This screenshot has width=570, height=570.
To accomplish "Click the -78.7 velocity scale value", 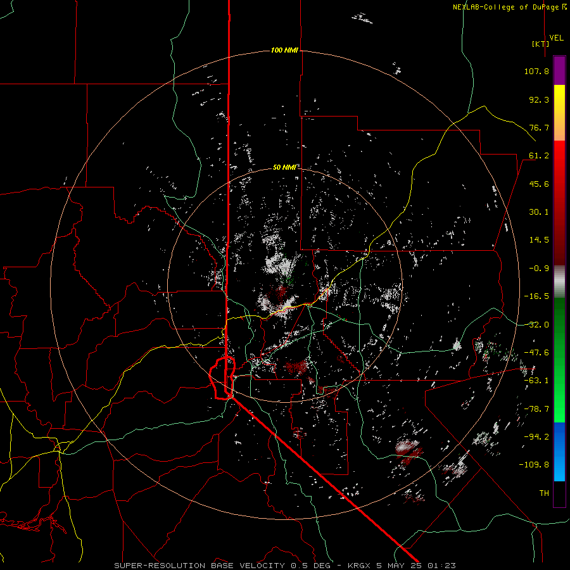I will [x=536, y=409].
